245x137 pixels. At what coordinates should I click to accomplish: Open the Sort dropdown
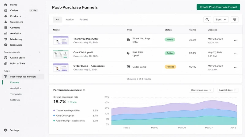(x=221, y=19)
